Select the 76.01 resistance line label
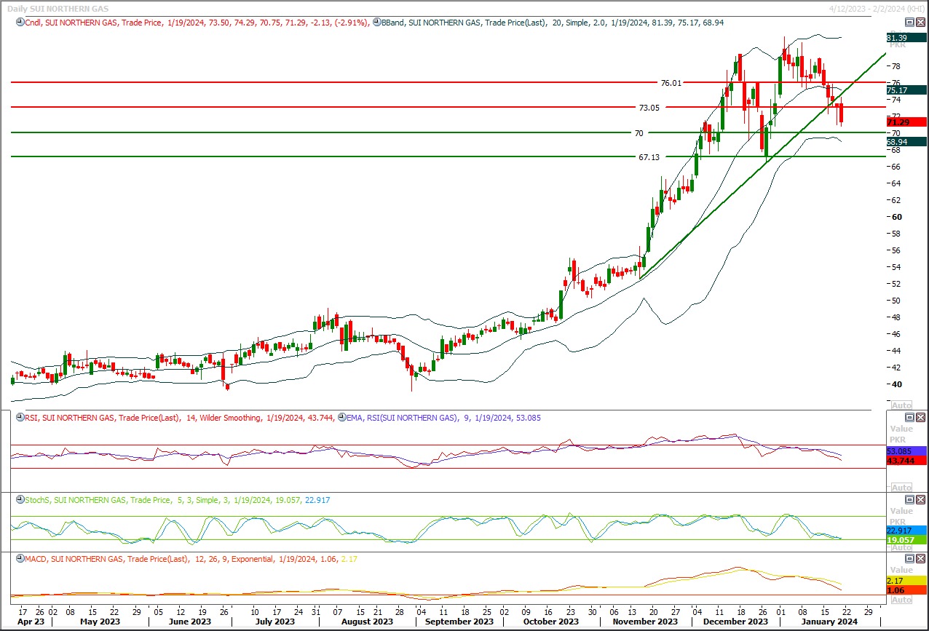The height and width of the screenshot is (631, 929). coord(671,83)
